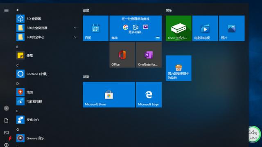This screenshot has width=262, height=147.
Task: Expand the 360安全浏览器 folder chevron
Action: click(x=75, y=28)
